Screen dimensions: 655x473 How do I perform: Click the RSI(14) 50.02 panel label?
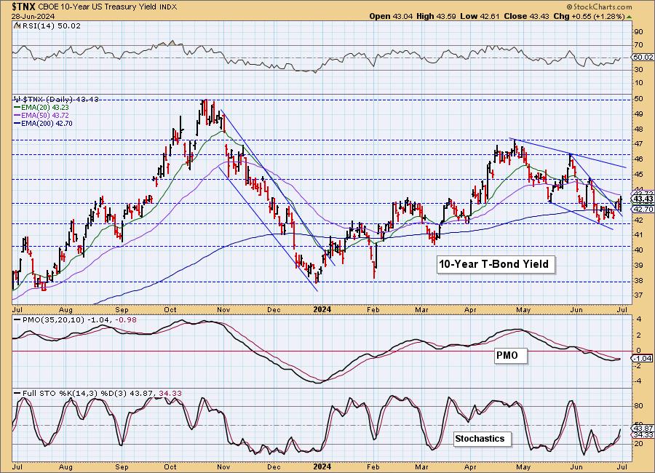(x=50, y=25)
